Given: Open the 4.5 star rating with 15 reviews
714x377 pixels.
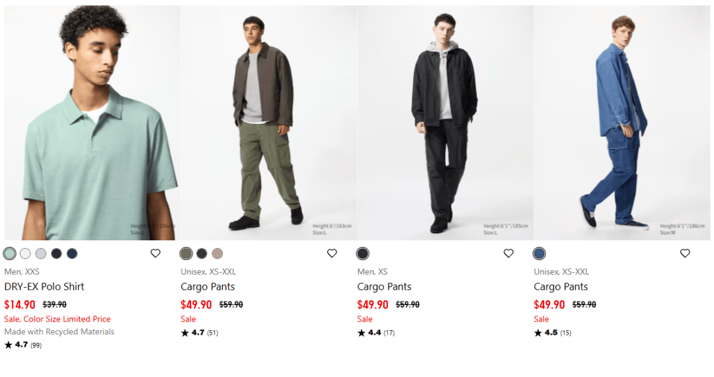Looking at the screenshot, I should click(553, 333).
